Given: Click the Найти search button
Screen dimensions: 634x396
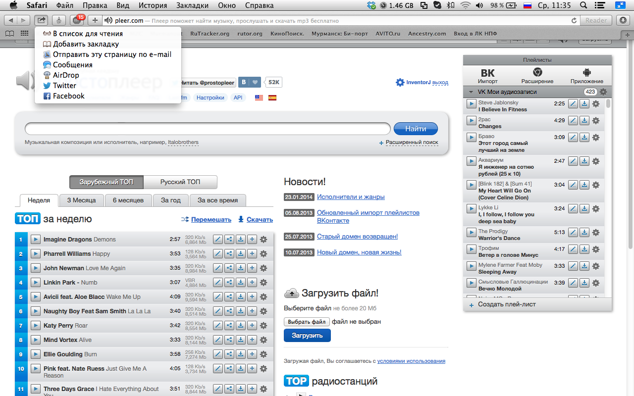Looking at the screenshot, I should click(416, 129).
